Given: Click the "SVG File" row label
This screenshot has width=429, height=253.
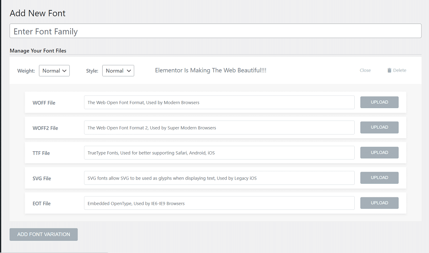Looking at the screenshot, I should 42,178.
